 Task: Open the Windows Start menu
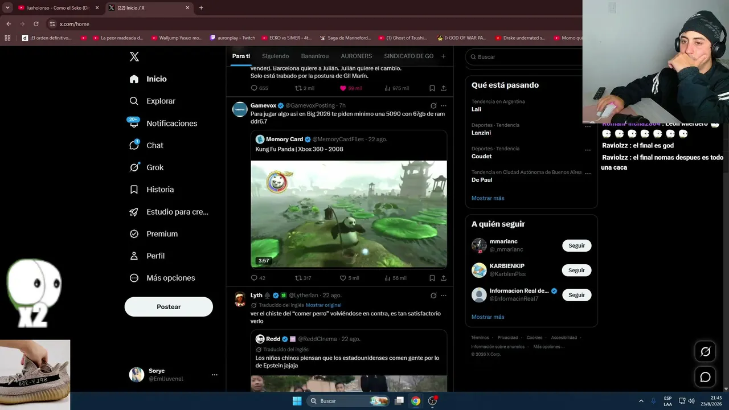[x=297, y=401]
